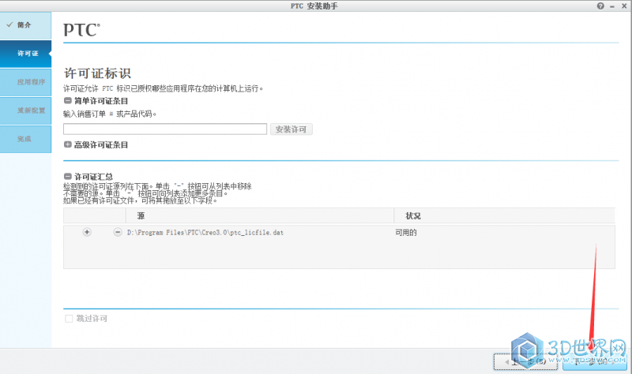Collapse the 许可证汇总 section
The height and width of the screenshot is (374, 632).
point(68,176)
